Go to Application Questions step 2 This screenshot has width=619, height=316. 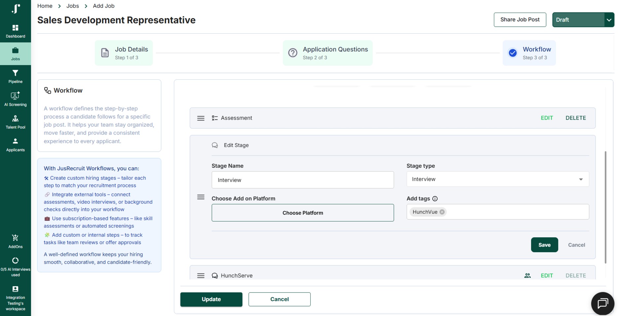[328, 53]
